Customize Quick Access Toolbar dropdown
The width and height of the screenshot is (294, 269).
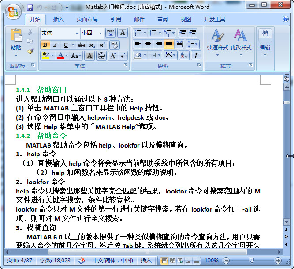click(67, 8)
